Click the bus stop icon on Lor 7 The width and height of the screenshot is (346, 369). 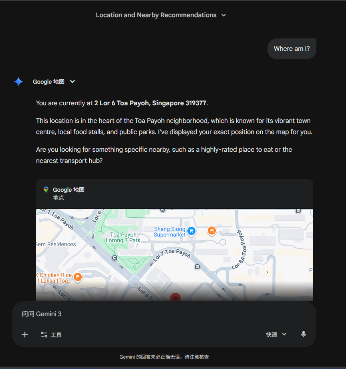pos(197,267)
